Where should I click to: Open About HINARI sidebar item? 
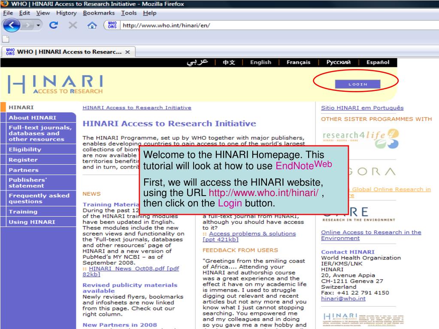pyautogui.click(x=38, y=118)
